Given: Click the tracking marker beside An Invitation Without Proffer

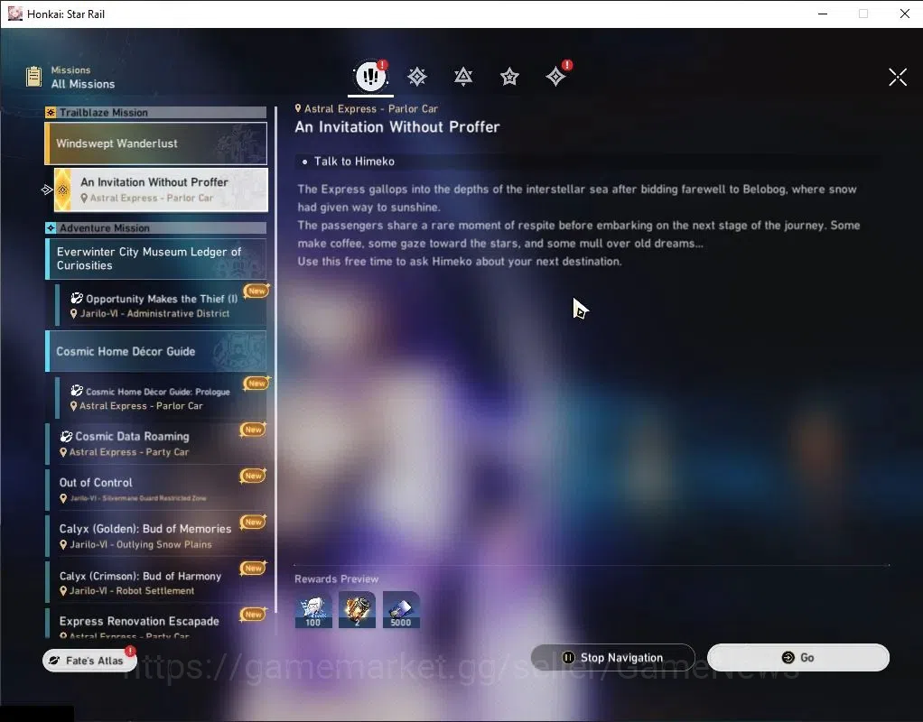Looking at the screenshot, I should coord(46,190).
